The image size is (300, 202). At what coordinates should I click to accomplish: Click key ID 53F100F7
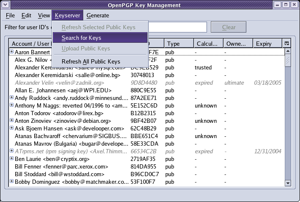pos(143,182)
